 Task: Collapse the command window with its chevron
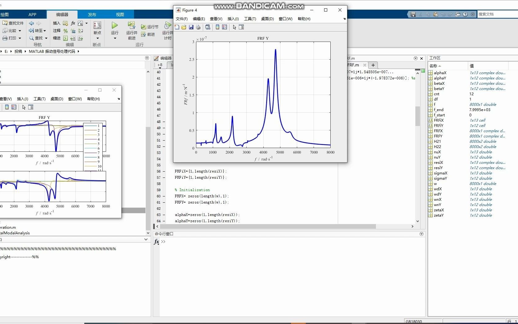click(421, 234)
